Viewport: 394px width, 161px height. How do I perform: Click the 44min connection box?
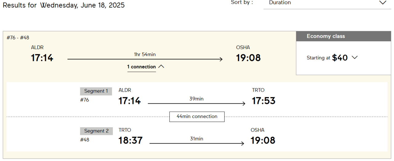click(x=197, y=117)
